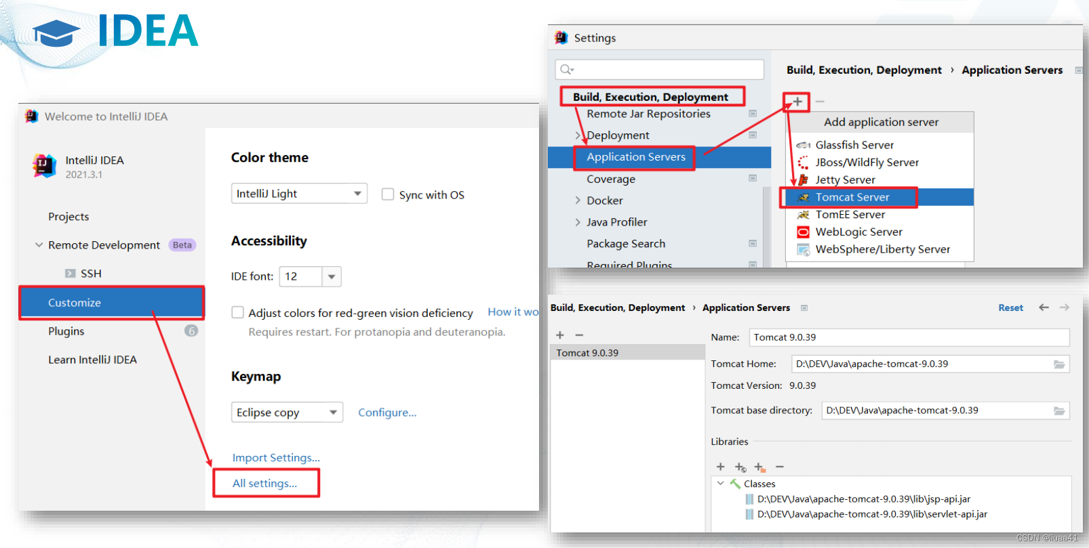
Task: Expand the Java Profiler tree node
Action: point(578,222)
